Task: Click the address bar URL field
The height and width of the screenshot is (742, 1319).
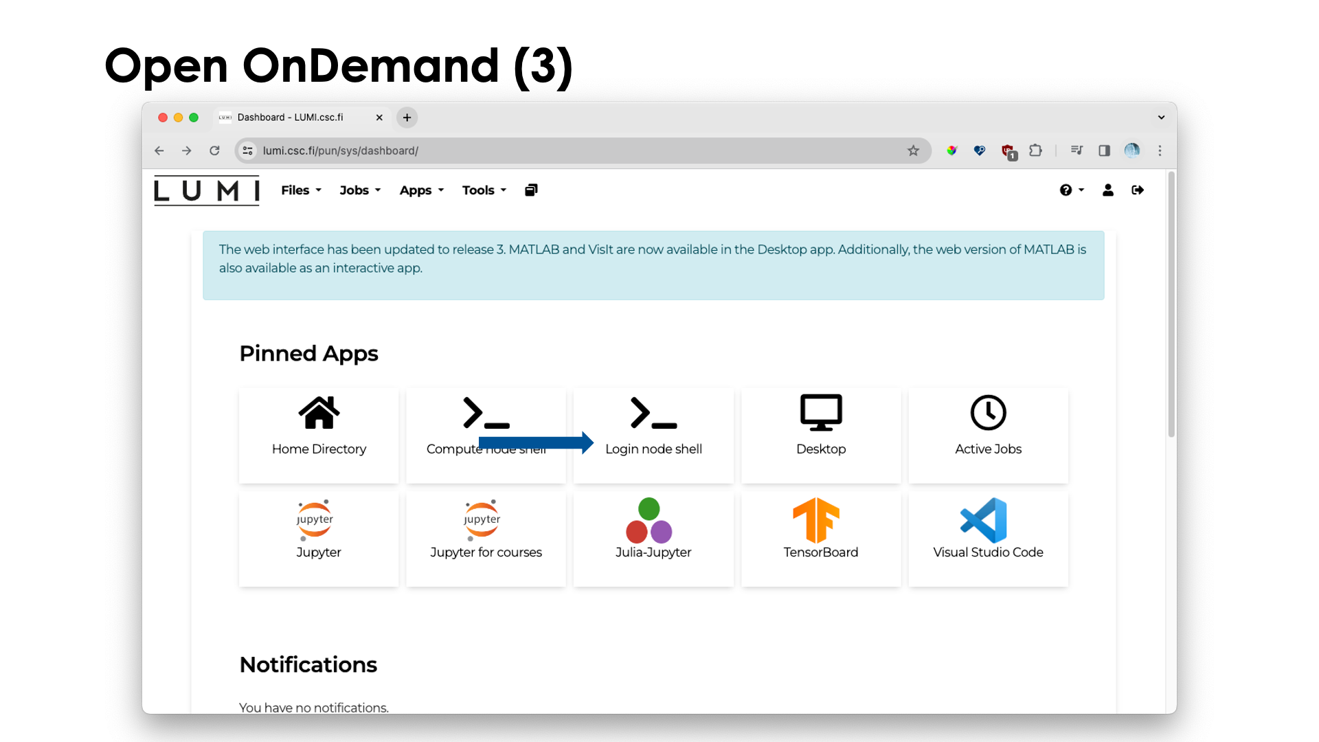Action: click(583, 150)
